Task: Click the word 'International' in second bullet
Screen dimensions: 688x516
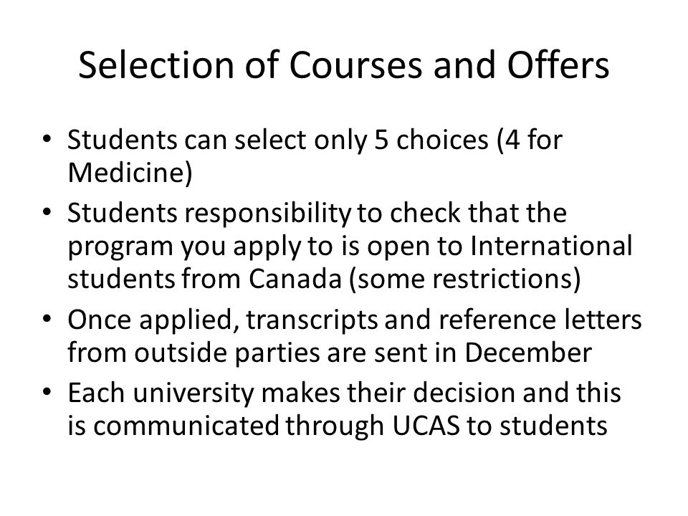Action: tap(551, 245)
